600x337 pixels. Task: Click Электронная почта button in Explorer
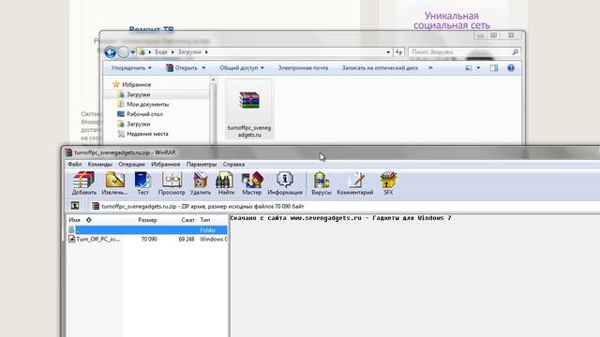tap(303, 68)
